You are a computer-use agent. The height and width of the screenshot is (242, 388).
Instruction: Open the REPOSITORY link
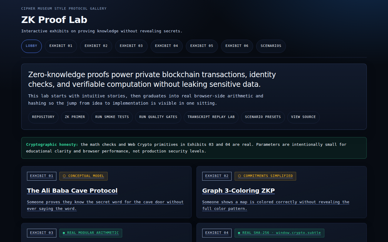pyautogui.click(x=43, y=117)
